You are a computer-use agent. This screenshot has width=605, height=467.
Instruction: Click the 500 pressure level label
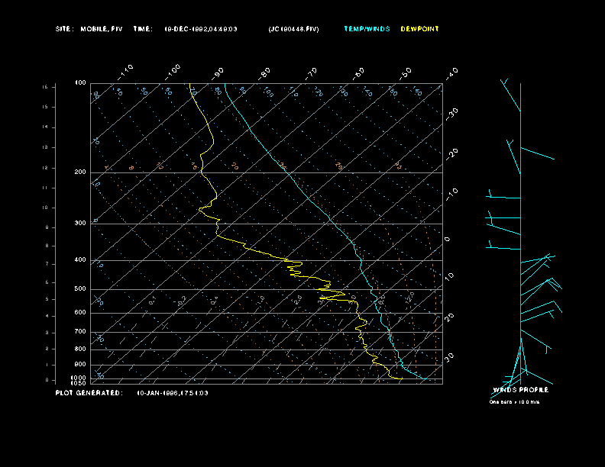click(80, 289)
